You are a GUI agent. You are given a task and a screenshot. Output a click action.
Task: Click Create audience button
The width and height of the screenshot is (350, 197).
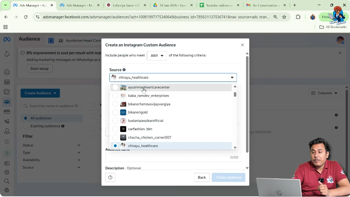click(228, 177)
